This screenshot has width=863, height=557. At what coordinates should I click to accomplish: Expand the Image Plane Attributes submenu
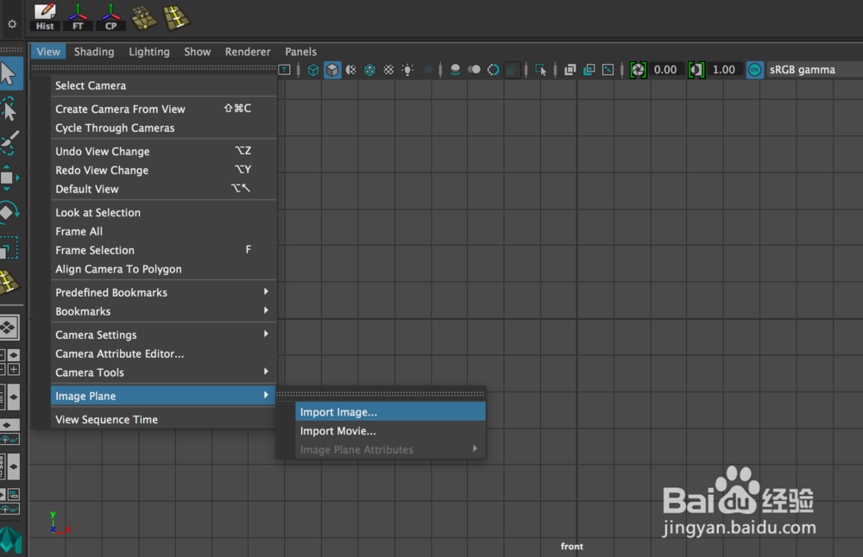[x=390, y=450]
